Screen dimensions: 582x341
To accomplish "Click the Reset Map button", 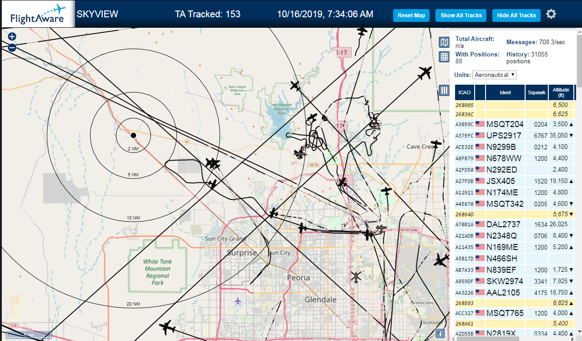I will pyautogui.click(x=411, y=15).
